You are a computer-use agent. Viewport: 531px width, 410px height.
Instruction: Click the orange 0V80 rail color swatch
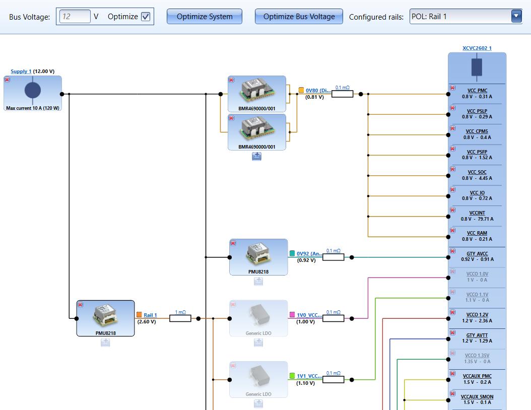pyautogui.click(x=301, y=91)
